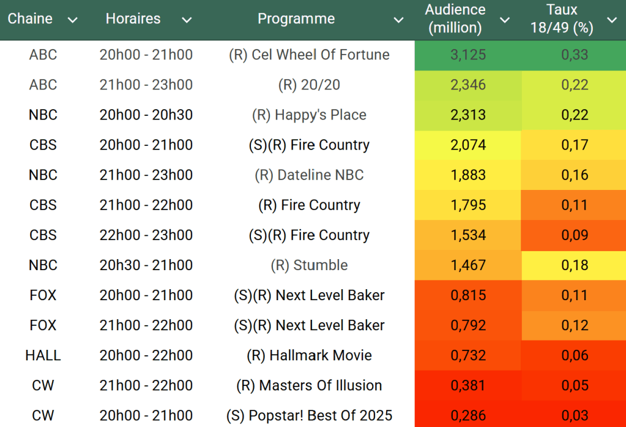Click the Hallmark Movie program cell
Viewport: 626px width, 427px height.
(309, 355)
